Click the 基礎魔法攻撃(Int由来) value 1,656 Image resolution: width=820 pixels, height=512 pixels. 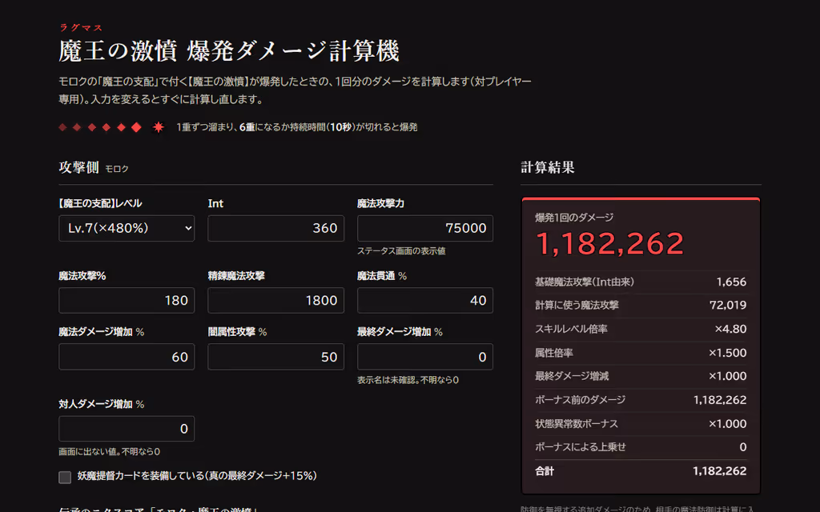[x=731, y=282]
